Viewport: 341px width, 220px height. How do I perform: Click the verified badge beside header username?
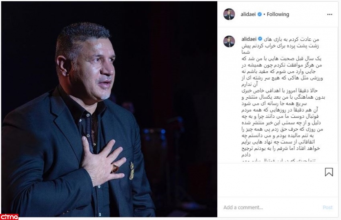[260, 14]
